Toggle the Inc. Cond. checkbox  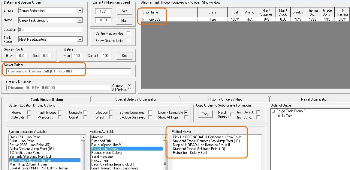point(258,117)
